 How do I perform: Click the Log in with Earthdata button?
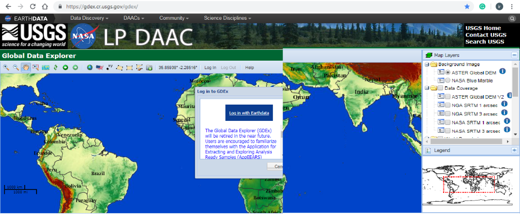(x=249, y=113)
